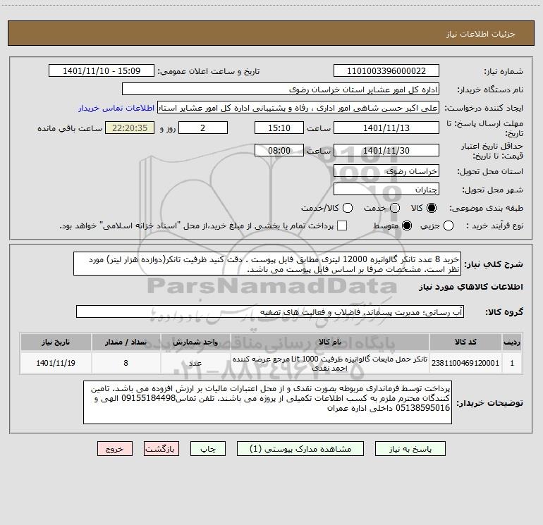Select the کالا/خدمت radio button

(348, 208)
